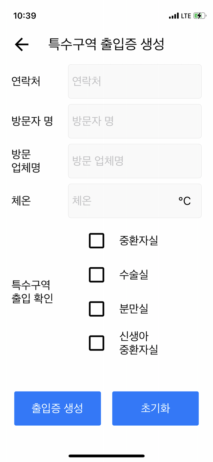Check the 분만실 checkbox
The height and width of the screenshot is (462, 213).
point(96,309)
